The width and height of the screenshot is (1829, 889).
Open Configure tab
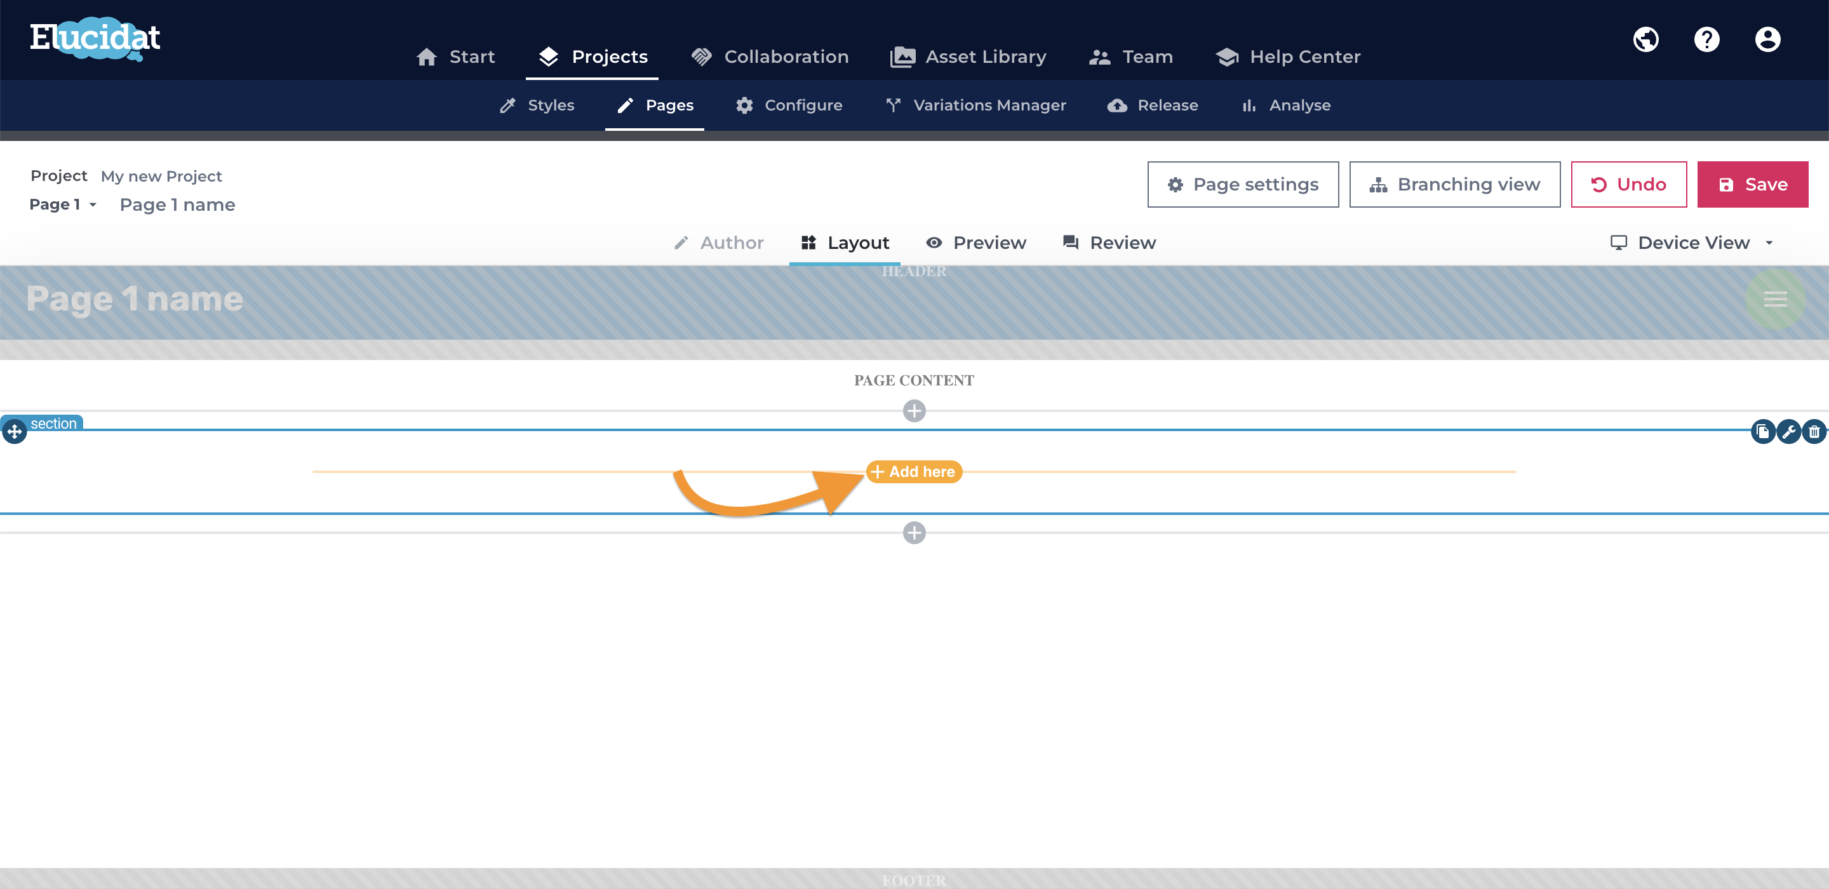click(789, 105)
